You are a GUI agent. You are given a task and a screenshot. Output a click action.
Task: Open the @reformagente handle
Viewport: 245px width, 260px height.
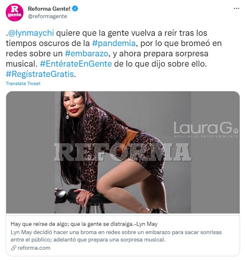(x=47, y=16)
